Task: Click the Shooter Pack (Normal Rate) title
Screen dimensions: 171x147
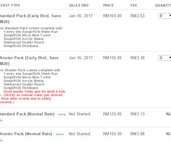Action: (x=26, y=134)
